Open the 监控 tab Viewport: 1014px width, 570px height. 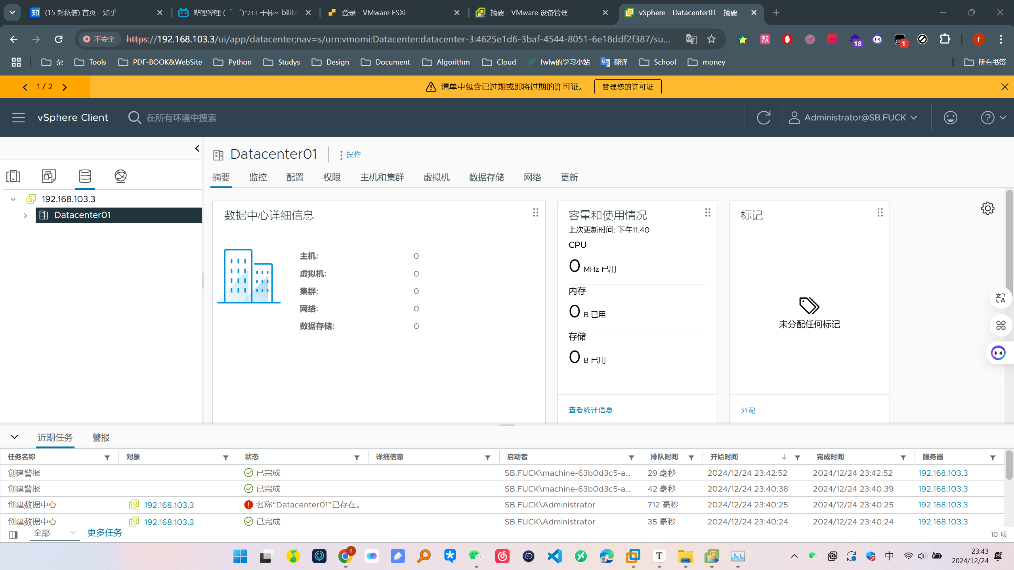[x=258, y=177]
